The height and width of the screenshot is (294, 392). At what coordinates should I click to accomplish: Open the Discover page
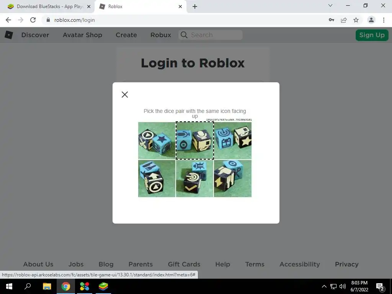coord(35,35)
